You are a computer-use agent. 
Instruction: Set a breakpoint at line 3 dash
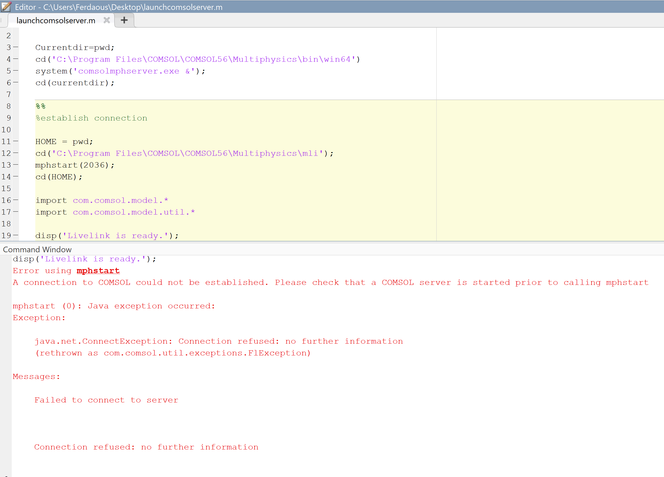[16, 47]
